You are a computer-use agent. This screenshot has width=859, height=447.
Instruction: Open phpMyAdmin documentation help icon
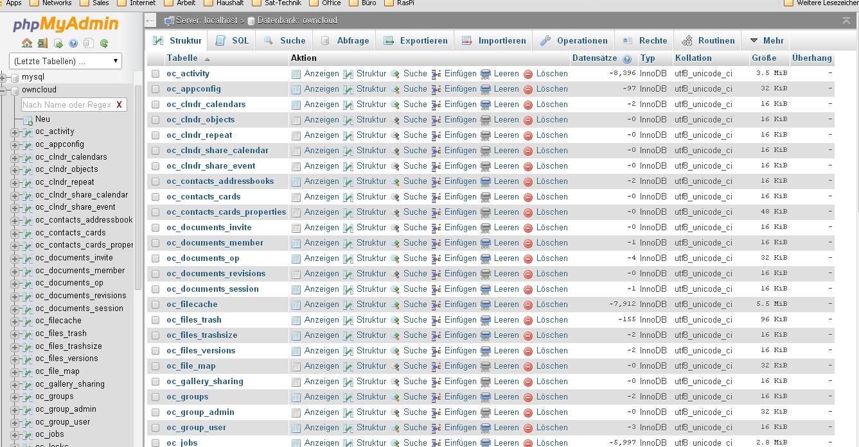click(73, 43)
